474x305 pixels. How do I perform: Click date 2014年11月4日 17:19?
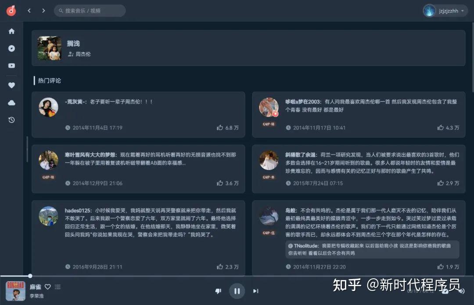[x=97, y=128]
